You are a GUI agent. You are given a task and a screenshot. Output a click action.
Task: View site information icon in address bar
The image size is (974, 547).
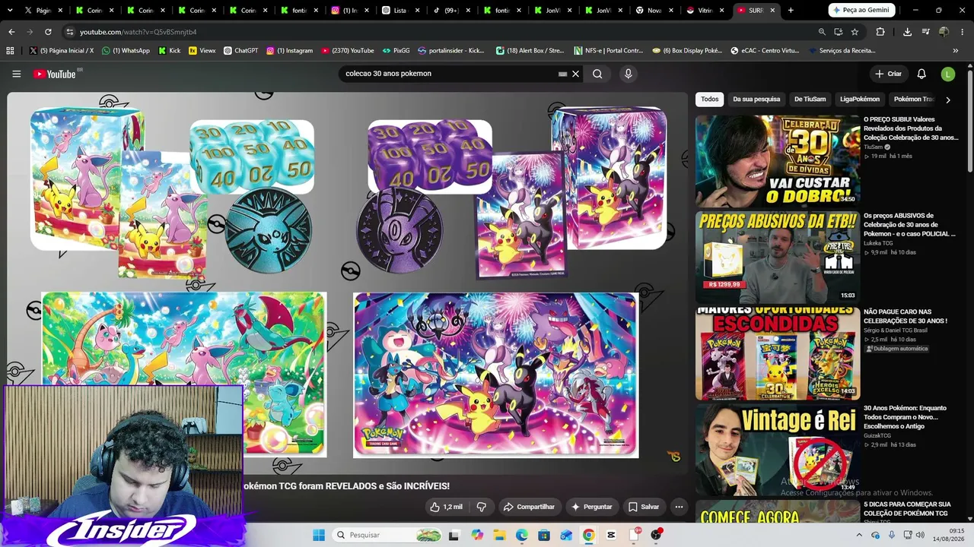point(69,32)
